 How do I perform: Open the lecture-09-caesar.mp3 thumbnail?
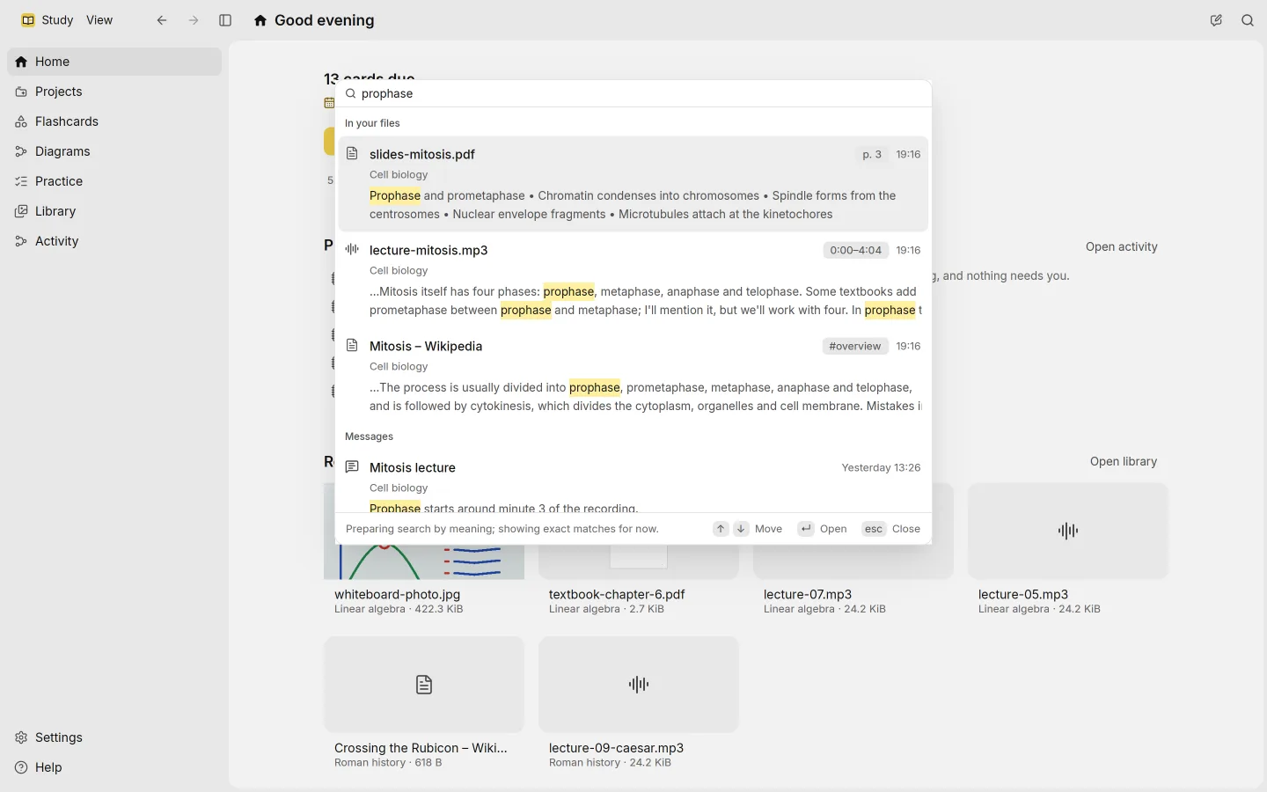tap(639, 685)
